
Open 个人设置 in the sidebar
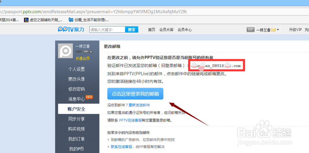click(x=76, y=69)
